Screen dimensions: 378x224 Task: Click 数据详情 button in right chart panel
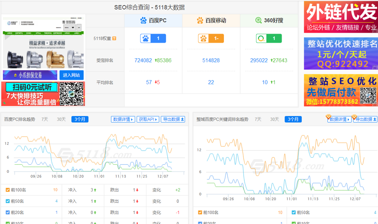[339, 119]
